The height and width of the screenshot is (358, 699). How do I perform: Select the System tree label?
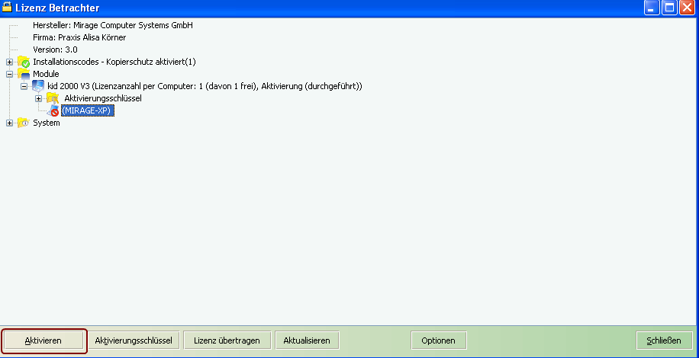[x=47, y=123]
